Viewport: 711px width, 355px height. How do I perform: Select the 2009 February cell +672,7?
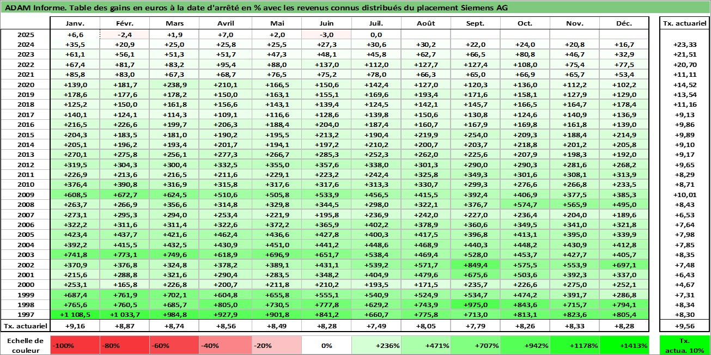click(x=125, y=195)
